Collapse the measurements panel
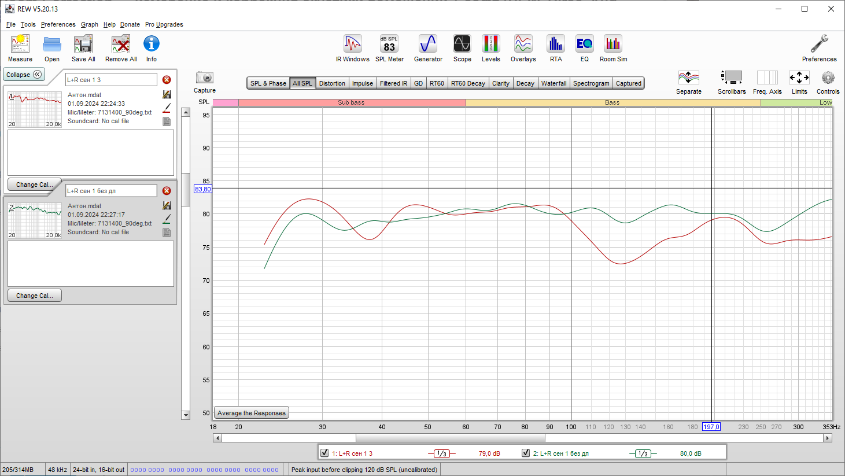 tap(24, 75)
